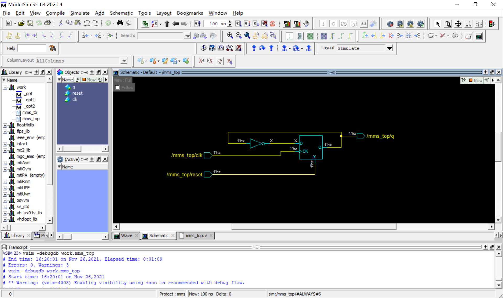Screen dimensions: 503x298
Task: Click the traffic light icon
Action: click(492, 24)
